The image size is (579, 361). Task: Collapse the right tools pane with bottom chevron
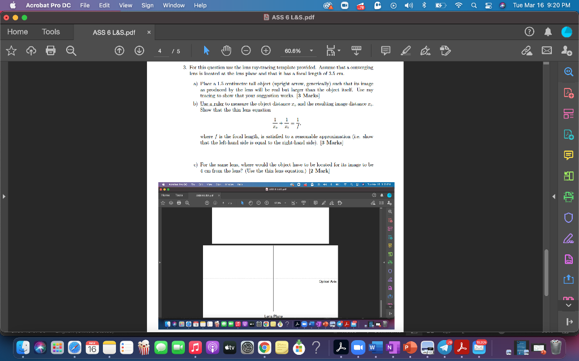click(569, 305)
